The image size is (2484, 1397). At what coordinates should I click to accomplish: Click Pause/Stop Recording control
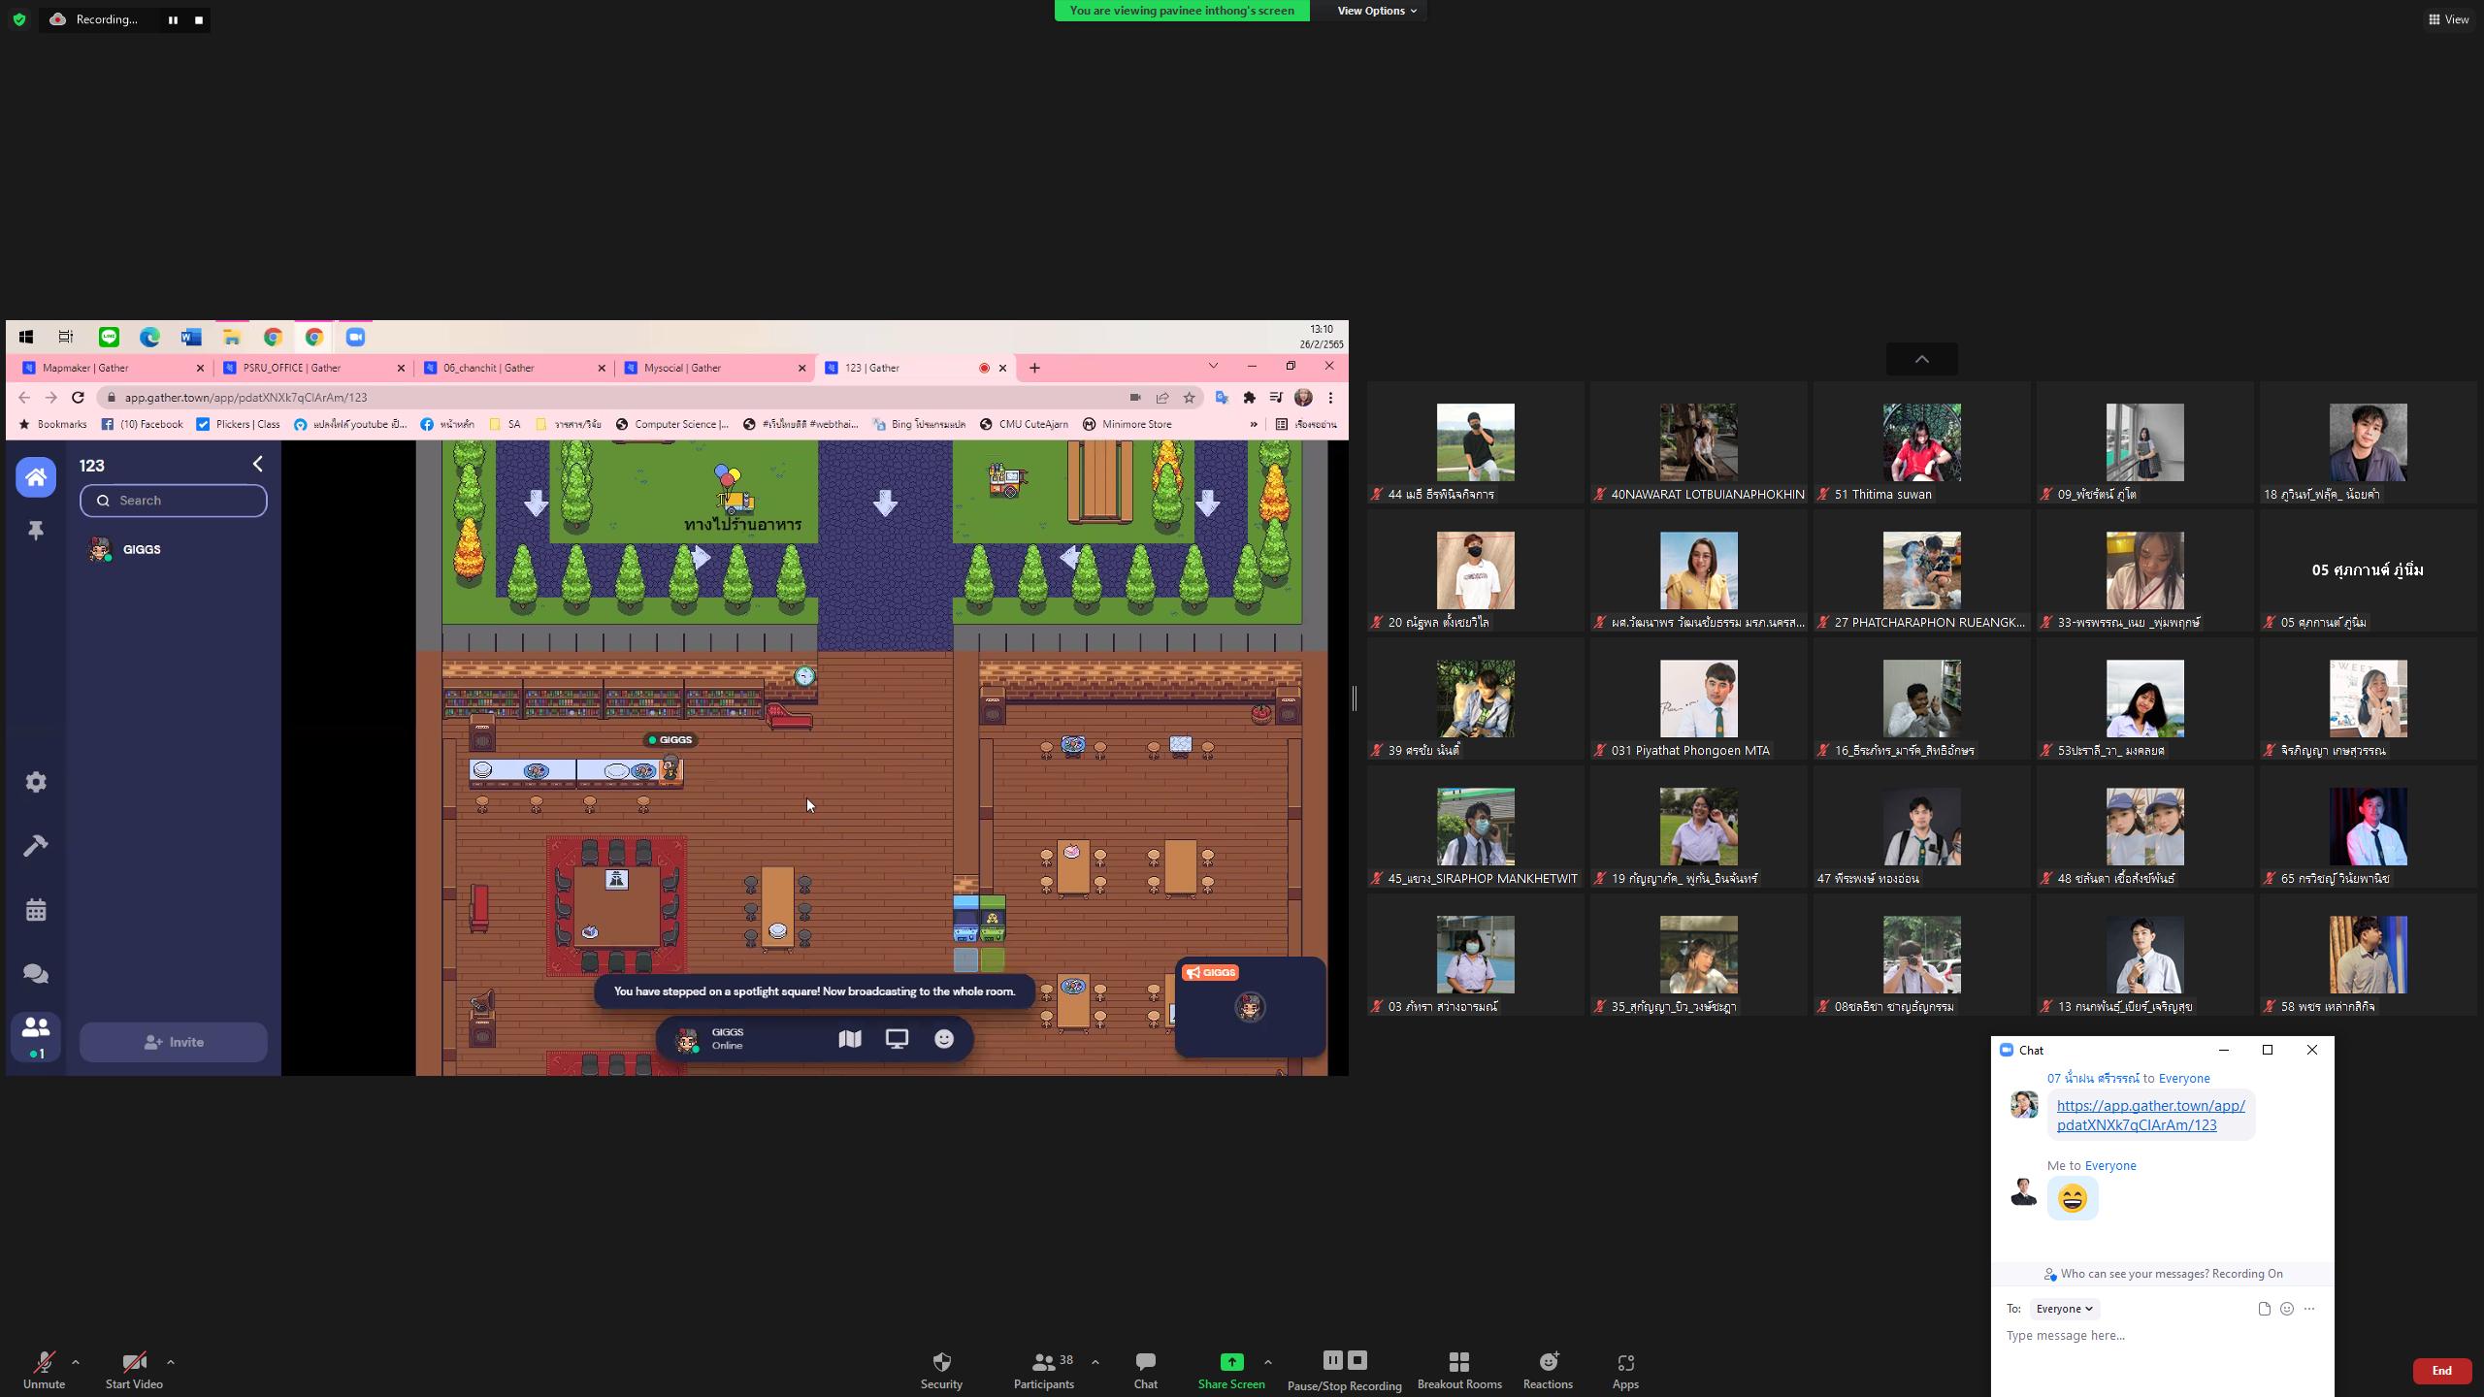pyautogui.click(x=1345, y=1370)
